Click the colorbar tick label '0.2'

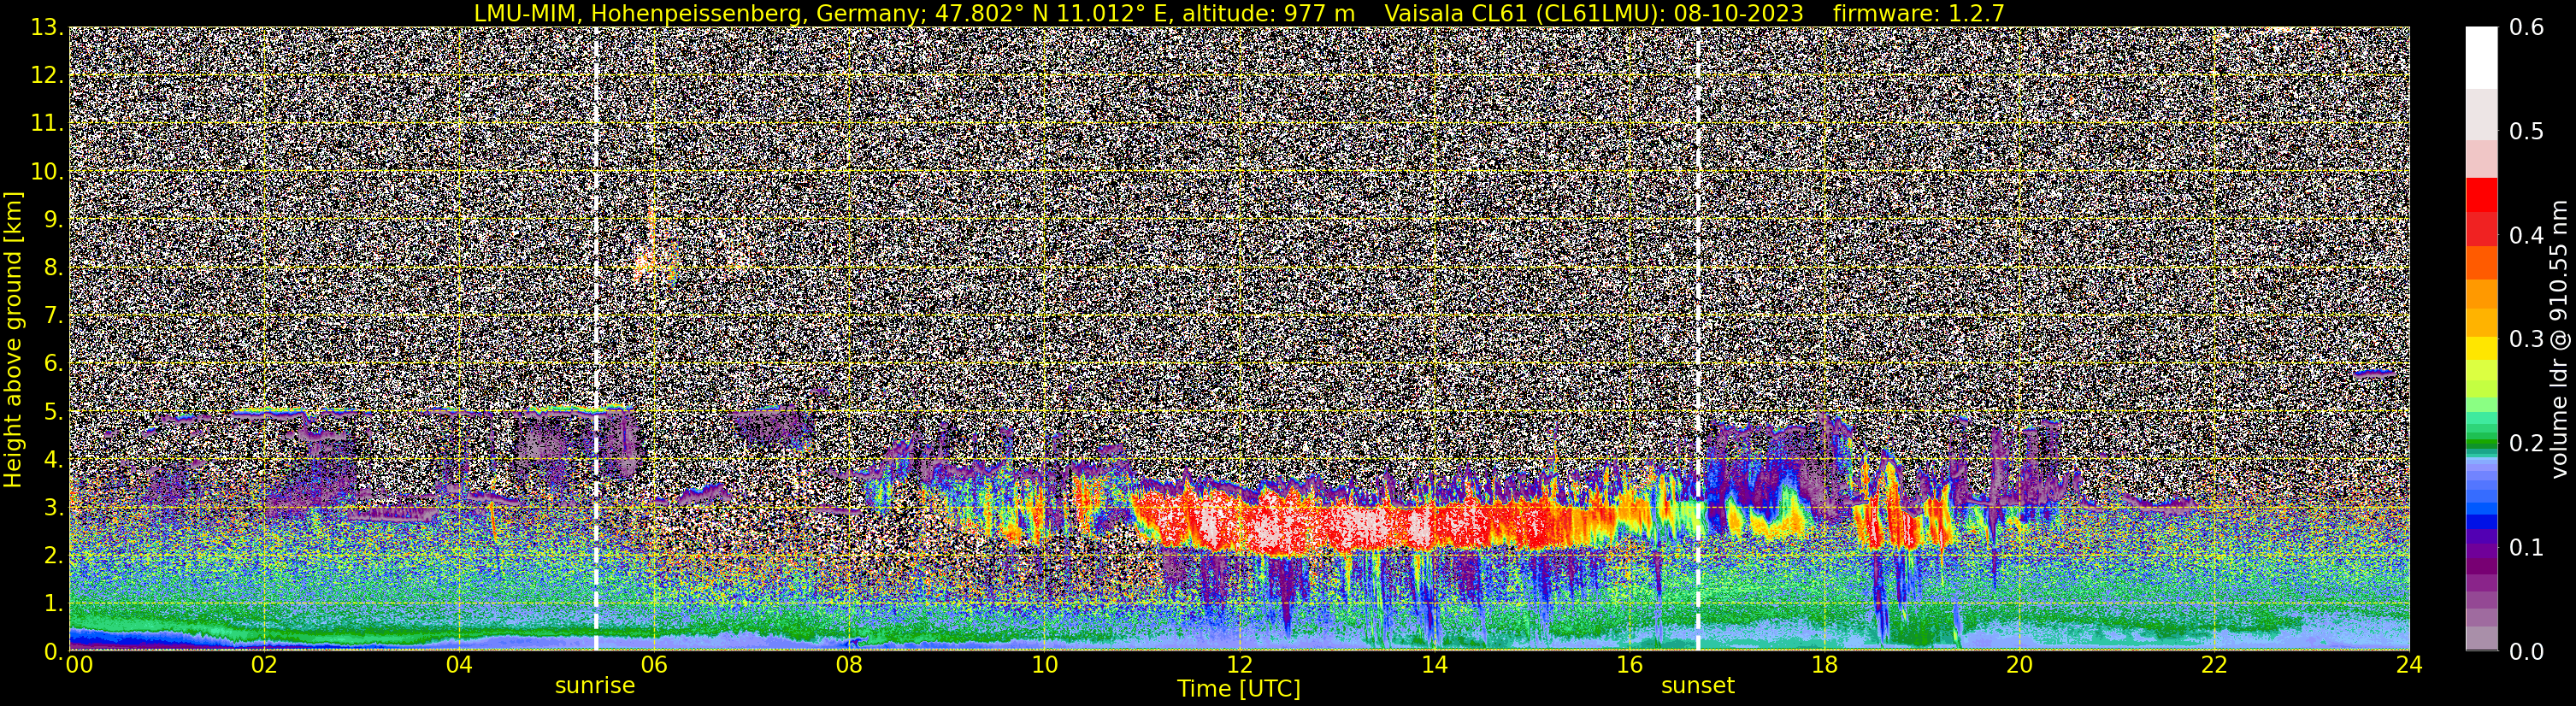pos(2527,443)
